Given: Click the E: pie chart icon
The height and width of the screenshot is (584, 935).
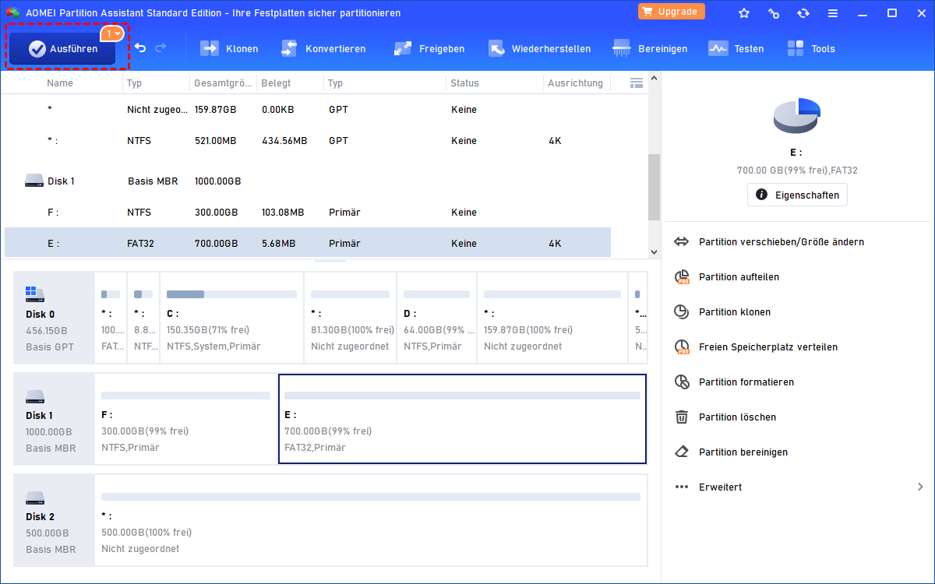Looking at the screenshot, I should coord(797,116).
